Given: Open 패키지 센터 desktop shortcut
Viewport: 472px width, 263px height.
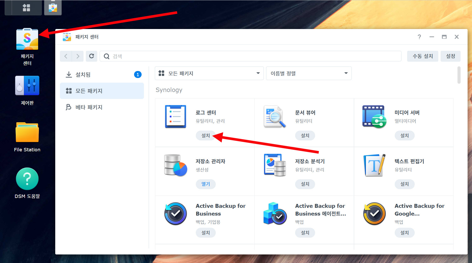Looking at the screenshot, I should pos(27,39).
